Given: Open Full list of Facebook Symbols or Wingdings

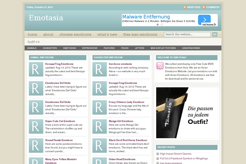Looking at the screenshot, I should pyautogui.click(x=184, y=159).
